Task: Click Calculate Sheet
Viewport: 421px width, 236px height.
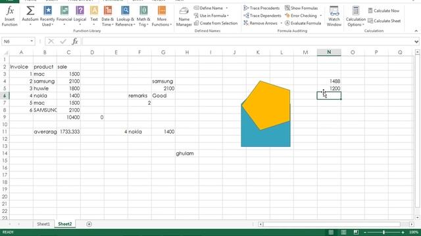Action: [384, 21]
